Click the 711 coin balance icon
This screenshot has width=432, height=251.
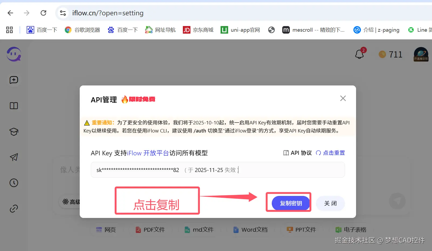click(x=382, y=54)
